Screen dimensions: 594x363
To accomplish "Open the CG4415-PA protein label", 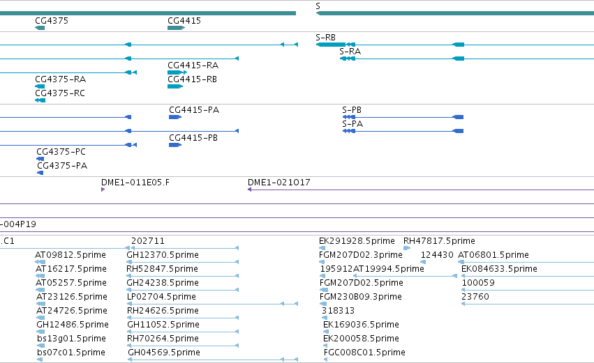I will tap(194, 110).
